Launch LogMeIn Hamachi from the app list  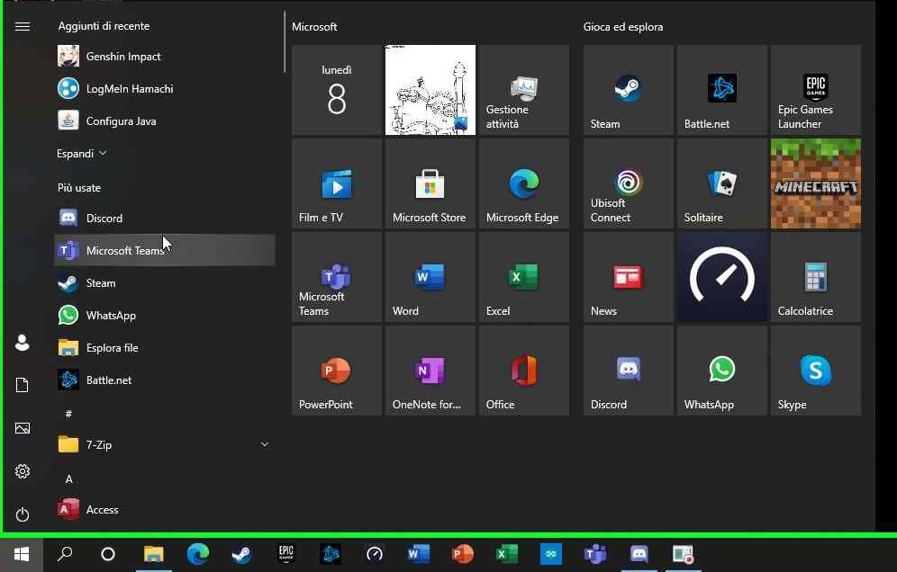[x=165, y=88]
